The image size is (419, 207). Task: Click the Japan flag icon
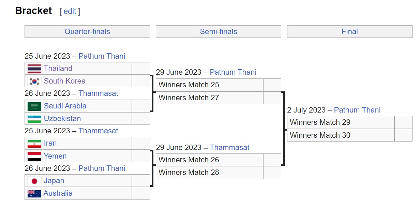pyautogui.click(x=34, y=181)
